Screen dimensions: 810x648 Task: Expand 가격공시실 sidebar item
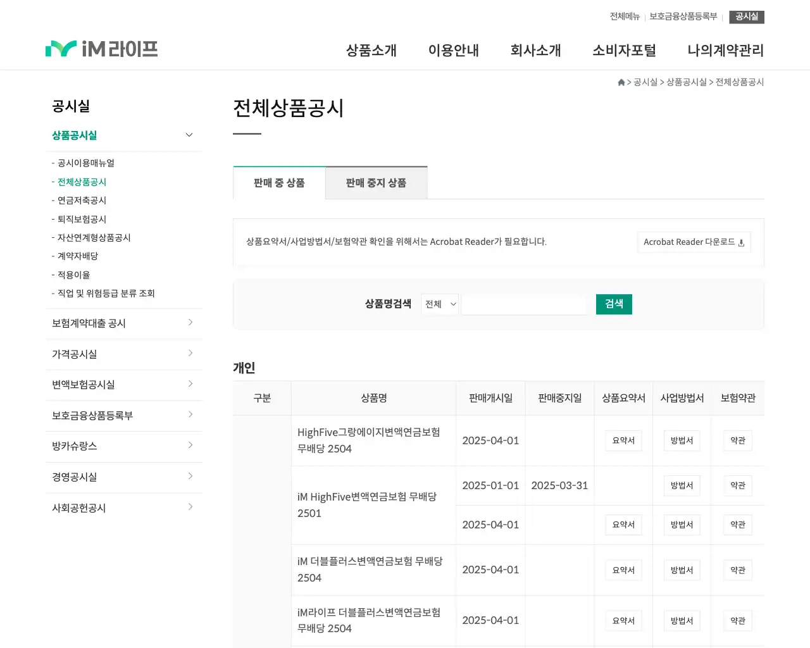(124, 354)
